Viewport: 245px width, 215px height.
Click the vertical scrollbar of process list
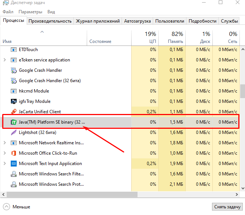(x=242, y=91)
